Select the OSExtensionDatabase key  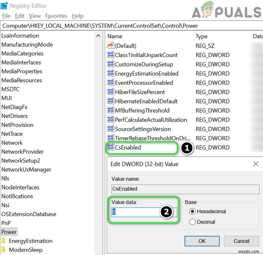tap(29, 214)
